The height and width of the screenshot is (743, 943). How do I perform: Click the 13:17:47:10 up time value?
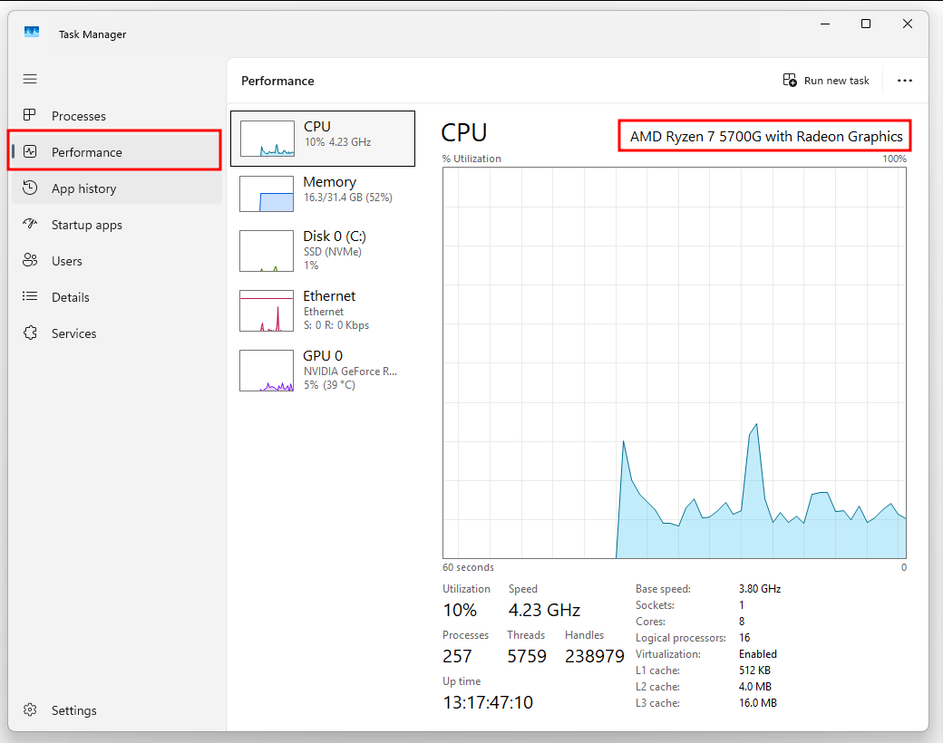pyautogui.click(x=488, y=702)
